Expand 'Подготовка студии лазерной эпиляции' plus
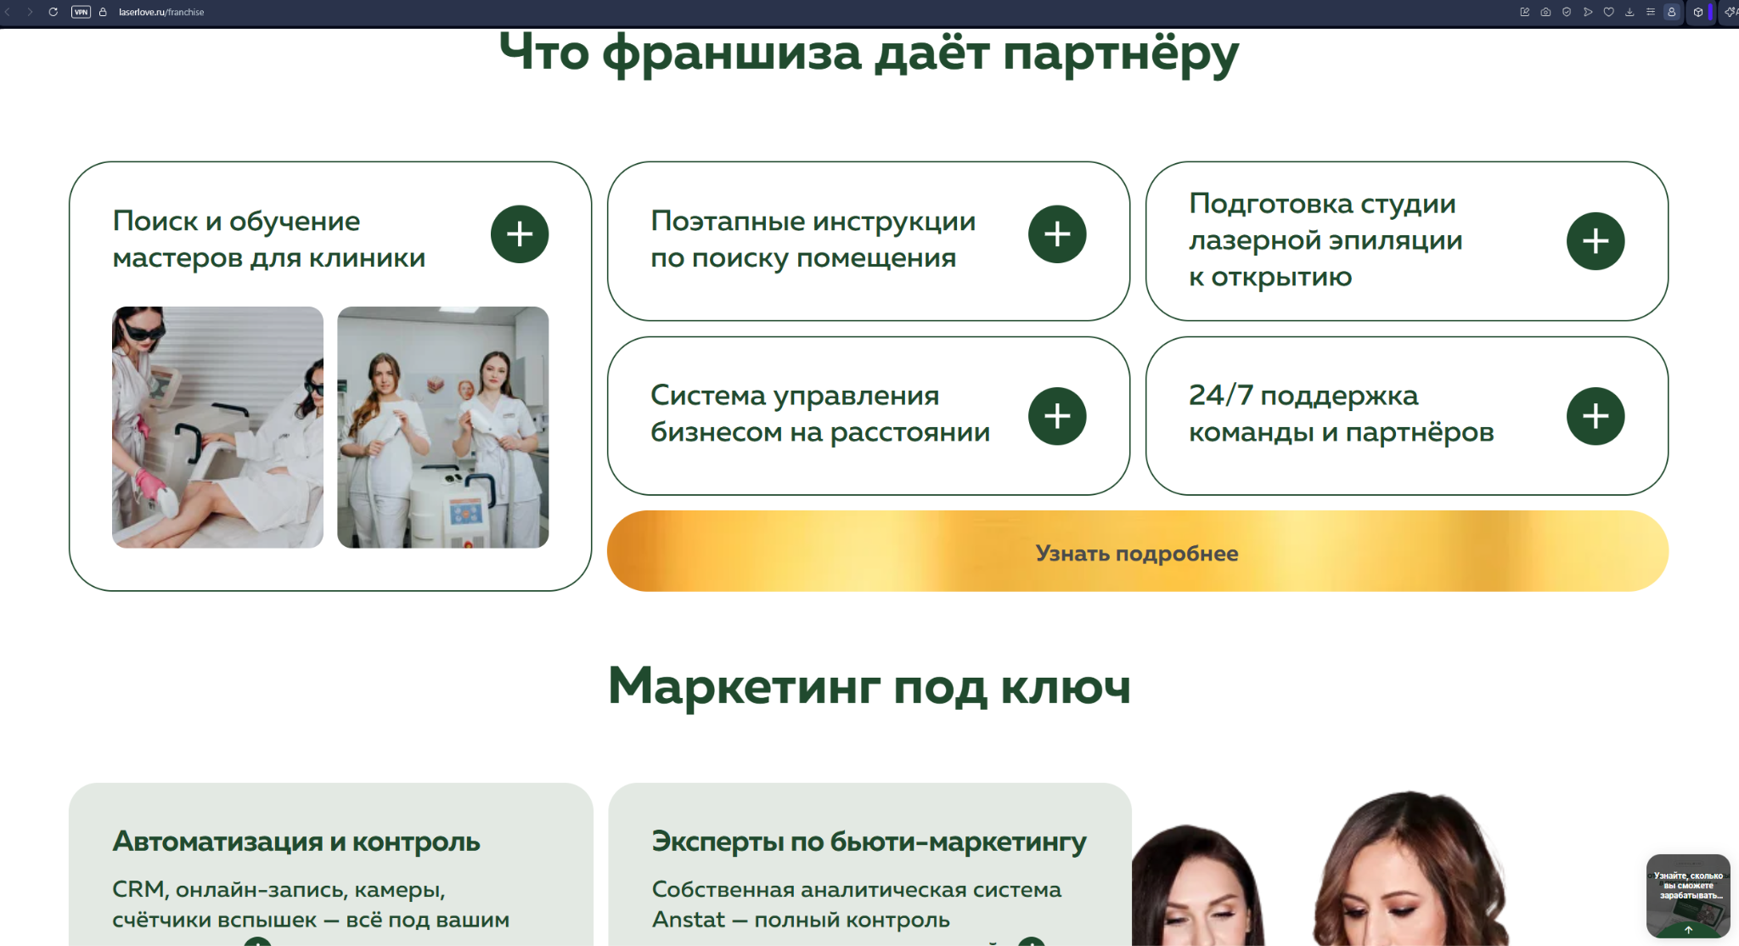The width and height of the screenshot is (1739, 946). point(1595,241)
